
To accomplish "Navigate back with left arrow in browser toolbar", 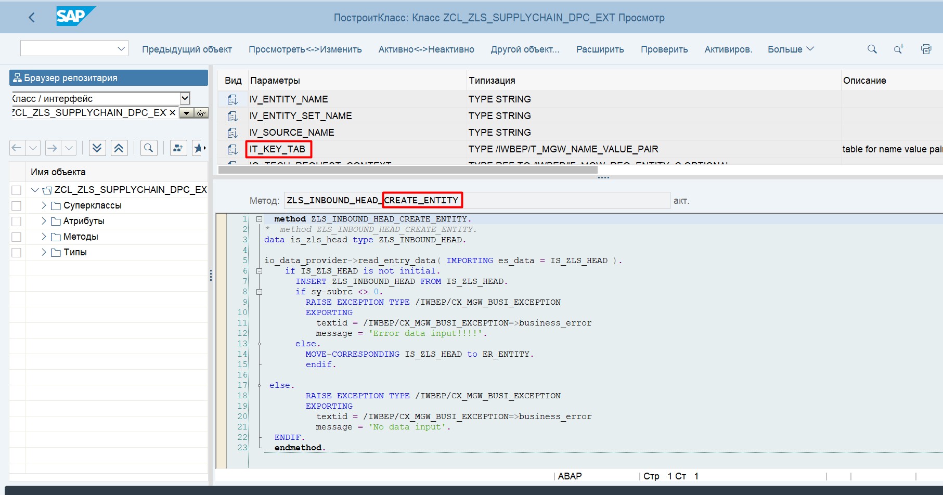I will (17, 148).
